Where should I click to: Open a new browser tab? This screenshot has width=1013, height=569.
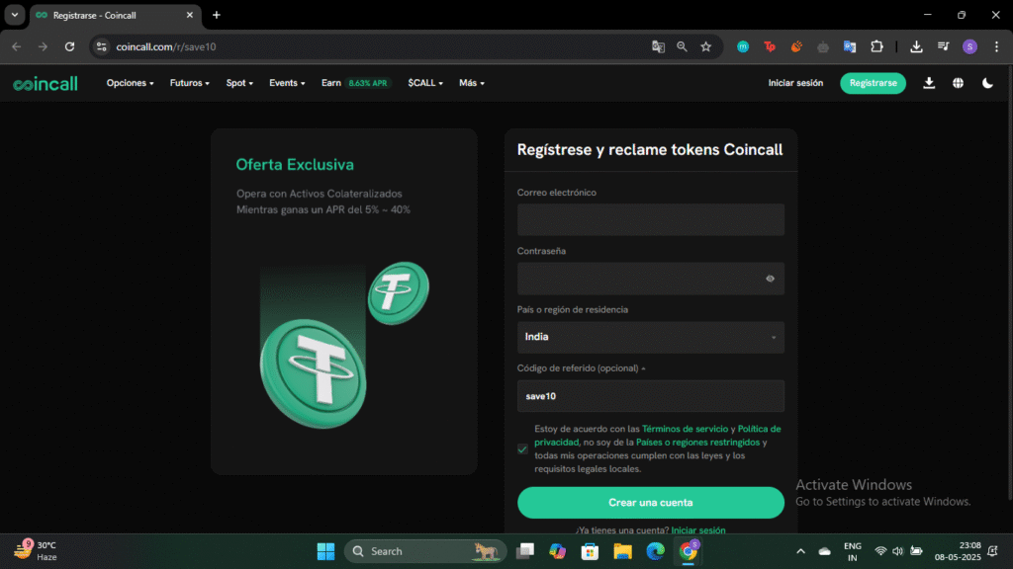[x=217, y=15]
